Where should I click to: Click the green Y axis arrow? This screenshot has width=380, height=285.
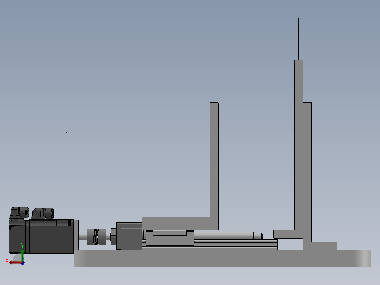(x=22, y=255)
